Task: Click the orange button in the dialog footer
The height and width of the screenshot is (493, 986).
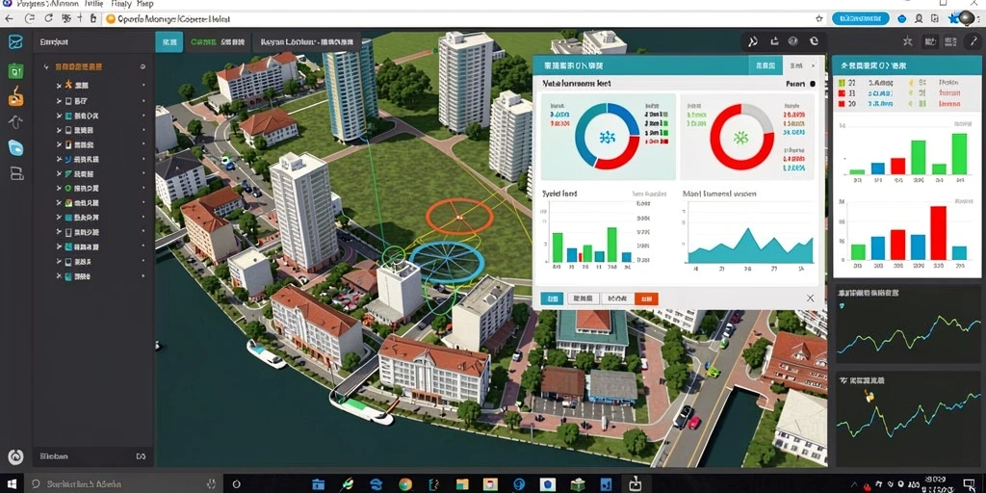Action: [646, 298]
